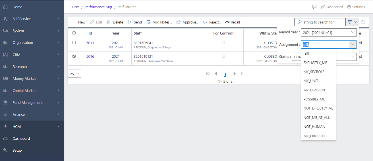Select (all) in the Assignment list
Image resolution: width=373 pixels, height=161 pixels.
tap(318, 53)
